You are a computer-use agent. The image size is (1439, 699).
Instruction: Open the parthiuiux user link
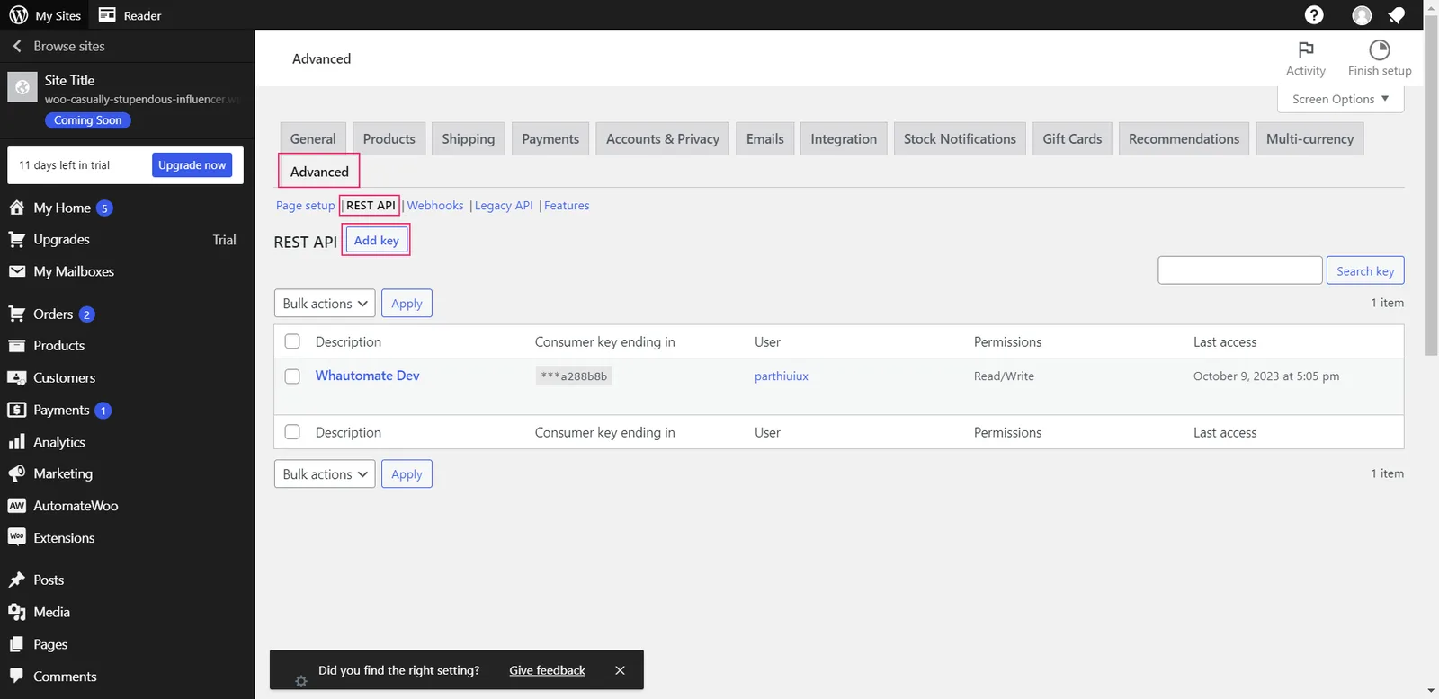click(x=782, y=376)
